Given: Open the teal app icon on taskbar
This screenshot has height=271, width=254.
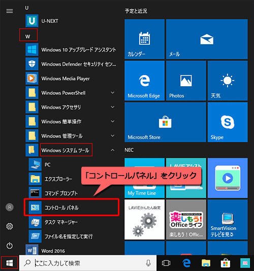Looking at the screenshot, I should (x=245, y=263).
